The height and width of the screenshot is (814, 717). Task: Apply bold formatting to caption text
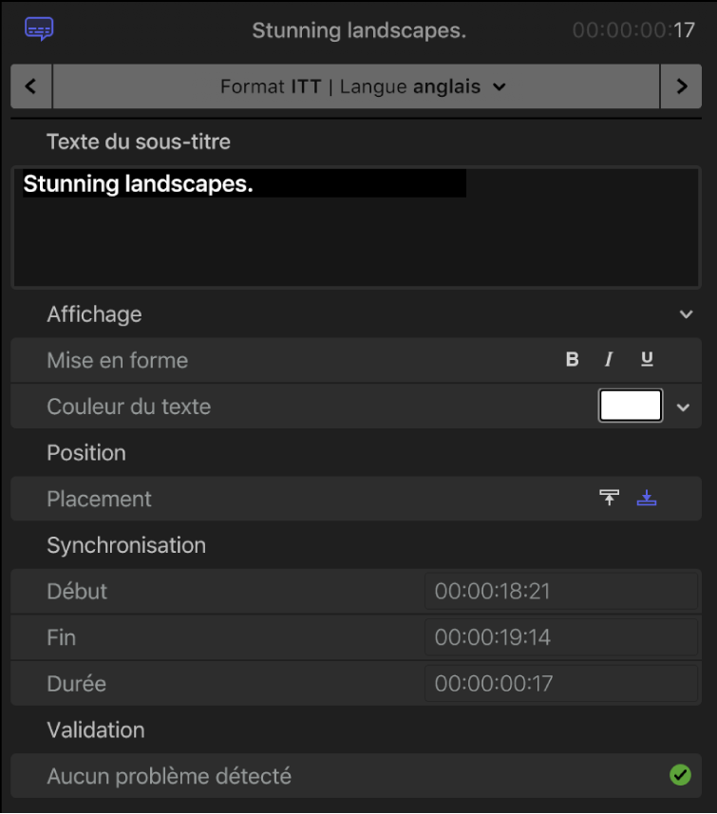coord(571,359)
